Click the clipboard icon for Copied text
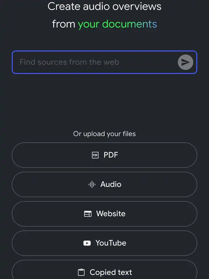The width and height of the screenshot is (209, 279). tap(81, 272)
